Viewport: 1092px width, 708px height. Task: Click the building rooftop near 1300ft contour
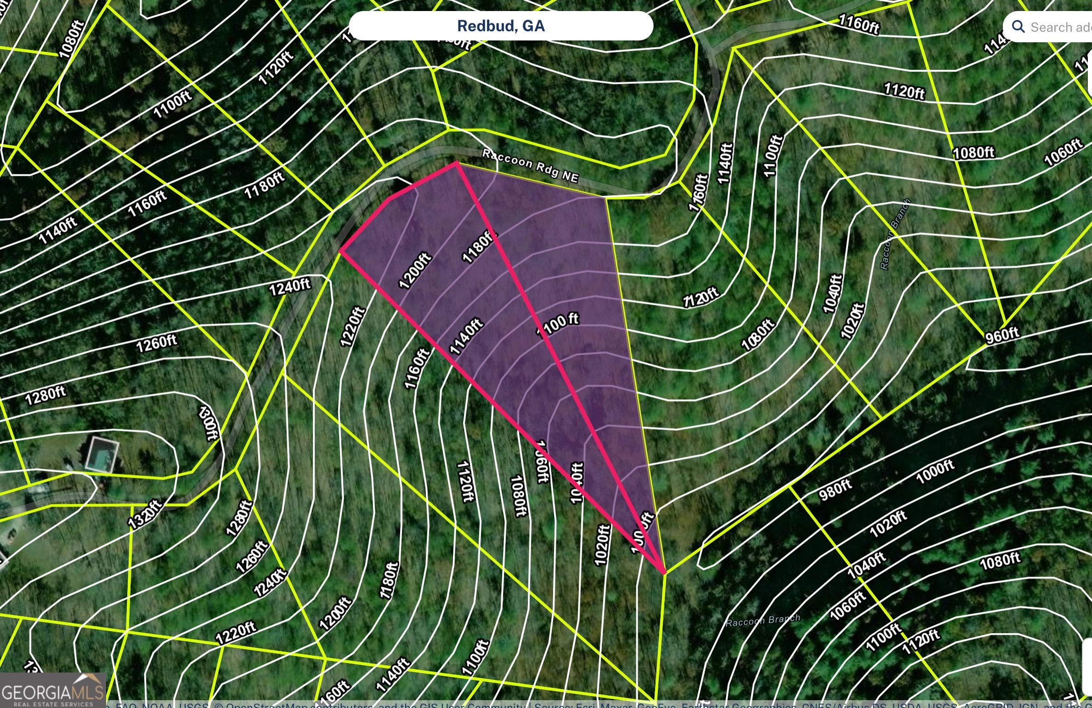pos(102,454)
